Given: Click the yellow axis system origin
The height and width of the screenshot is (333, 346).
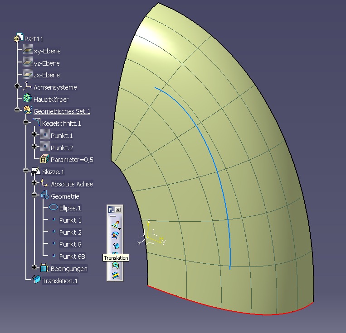Looking at the screenshot, I should tap(147, 237).
